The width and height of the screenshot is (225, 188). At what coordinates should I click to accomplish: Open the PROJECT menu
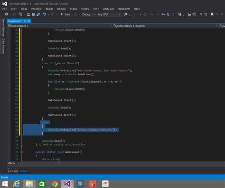[x=37, y=9]
